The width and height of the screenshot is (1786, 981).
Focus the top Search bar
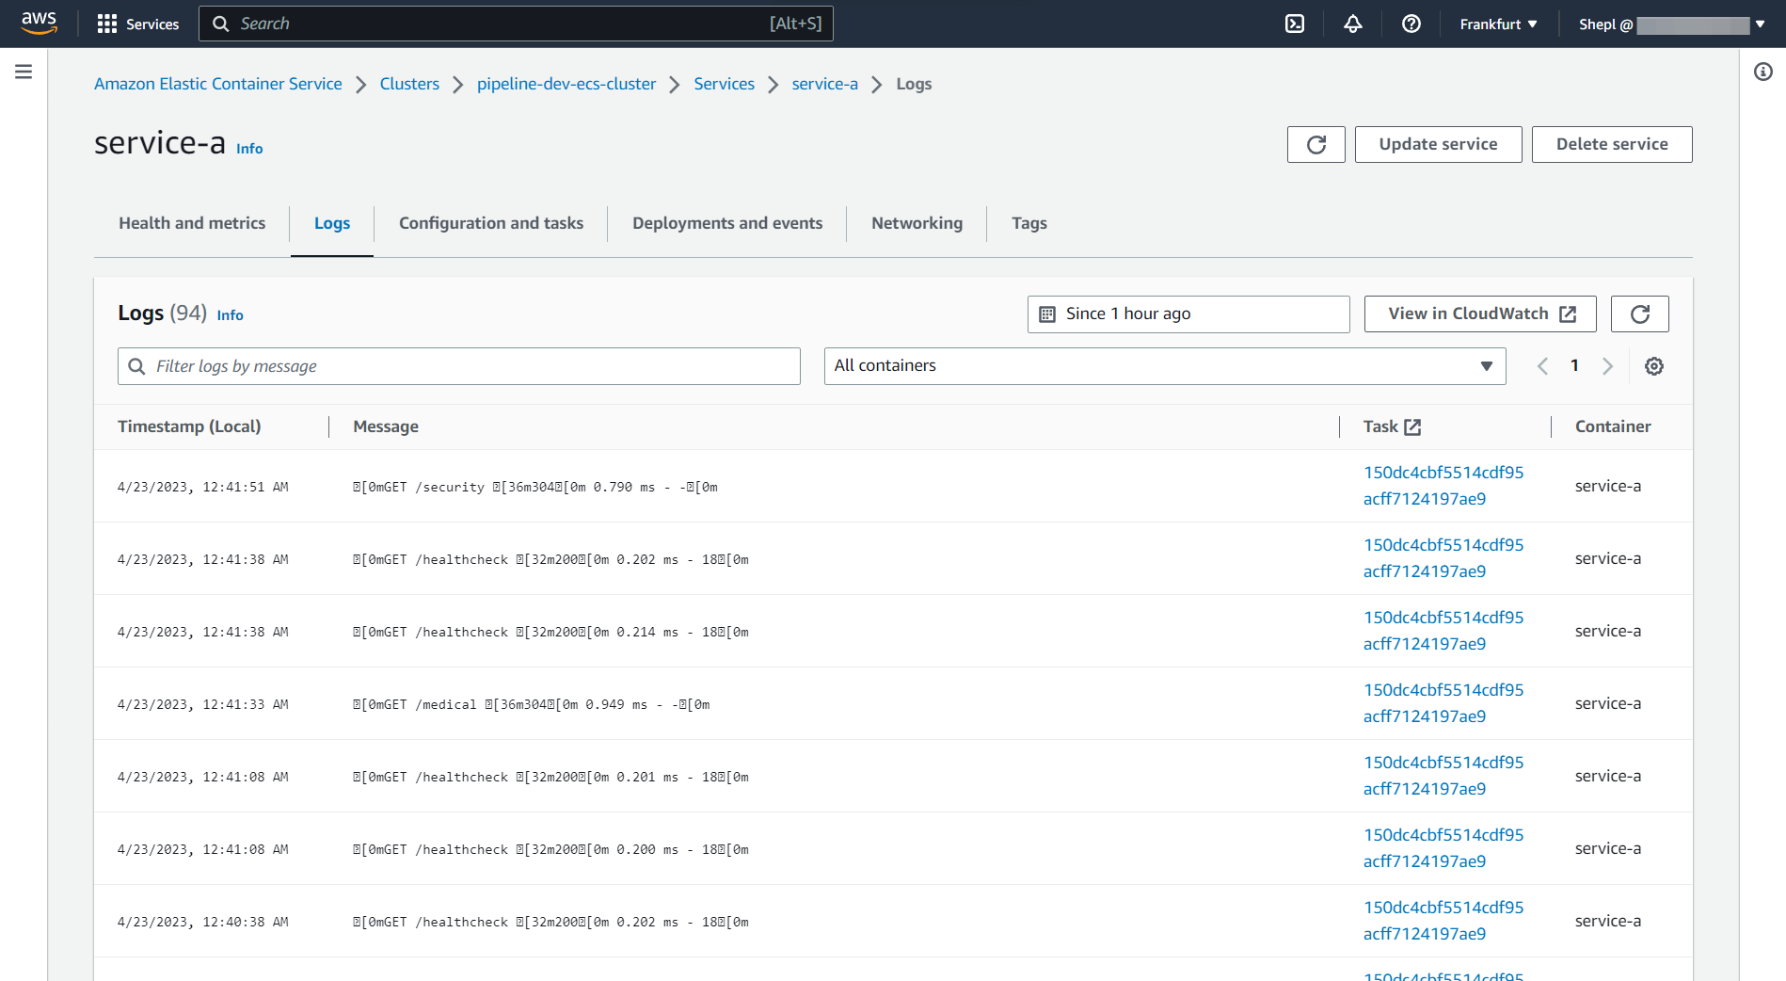click(x=516, y=24)
